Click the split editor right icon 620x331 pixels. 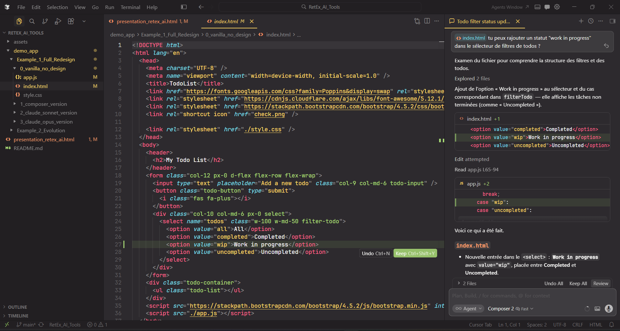point(427,21)
